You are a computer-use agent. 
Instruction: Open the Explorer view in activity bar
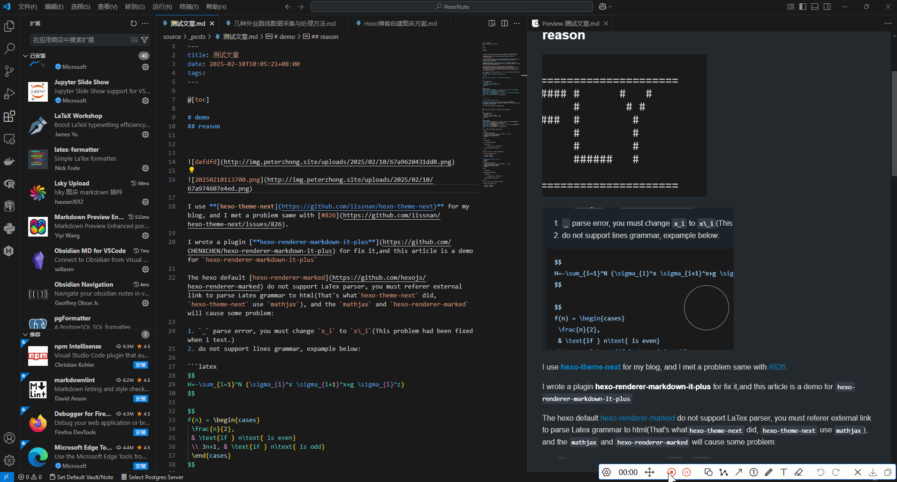tap(9, 26)
